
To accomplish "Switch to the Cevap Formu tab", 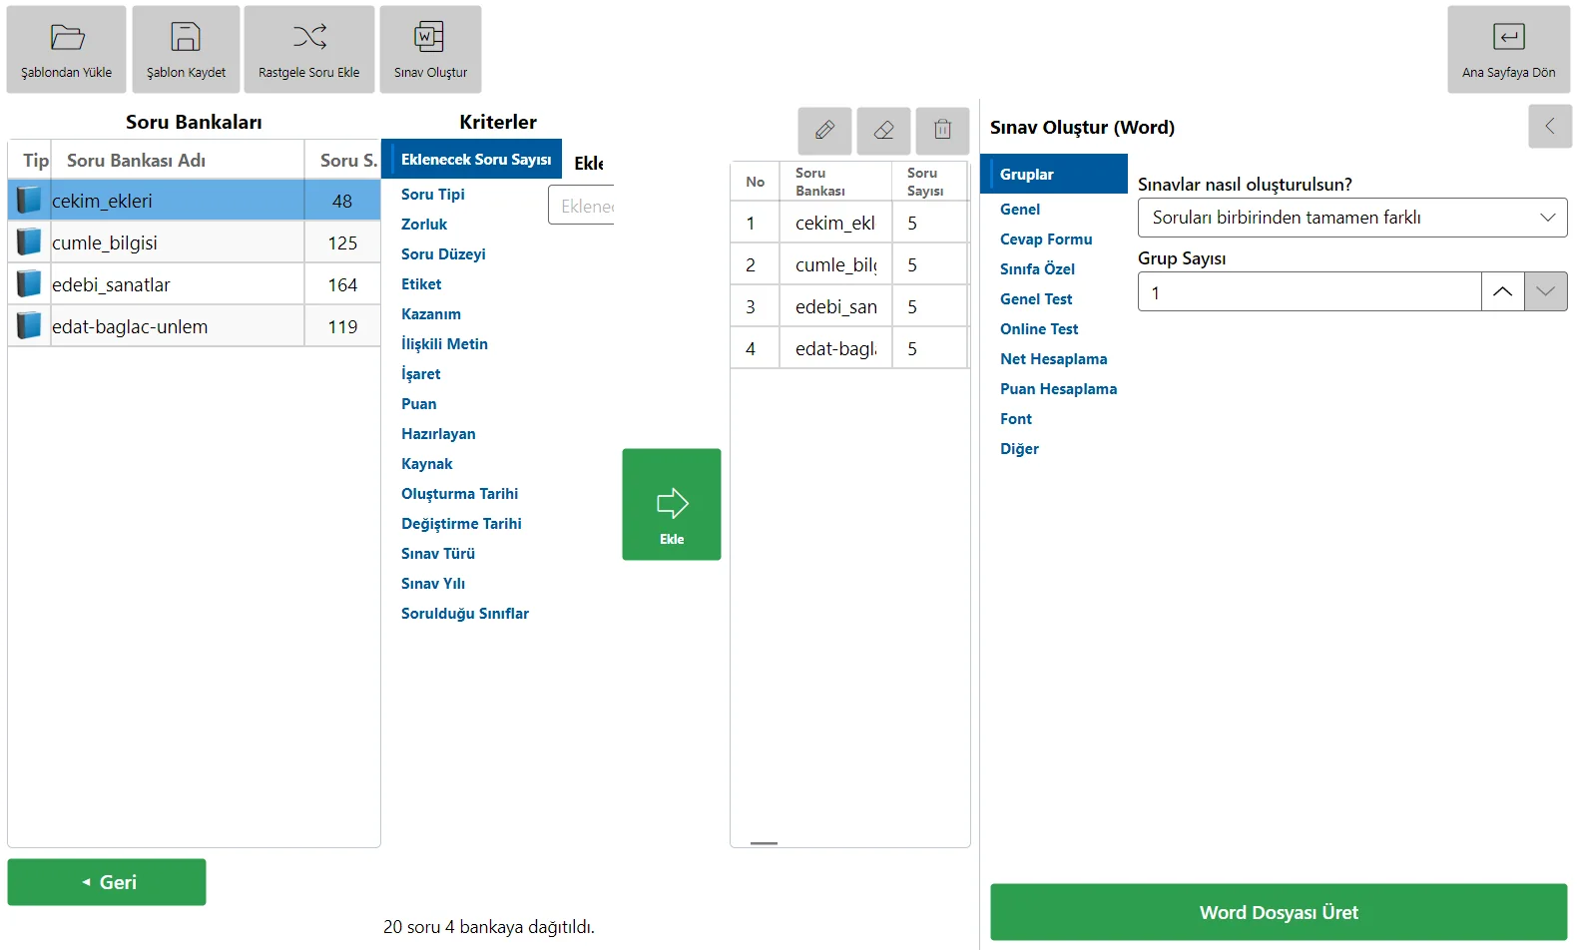I will pyautogui.click(x=1046, y=239).
